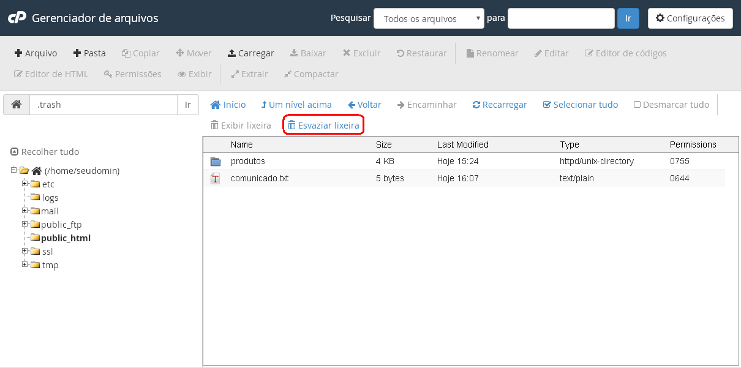Upload files with Carregar
The width and height of the screenshot is (741, 368).
tap(251, 53)
